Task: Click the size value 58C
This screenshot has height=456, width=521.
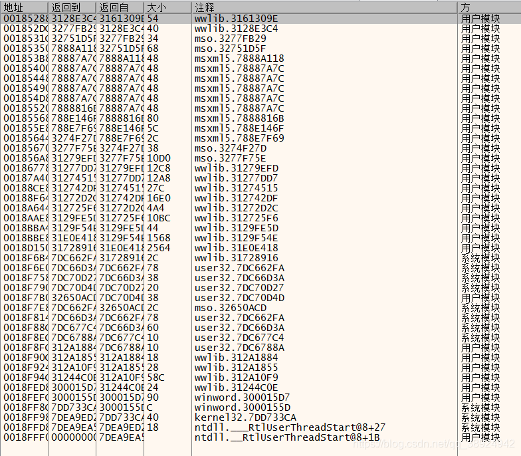Action: point(156,378)
